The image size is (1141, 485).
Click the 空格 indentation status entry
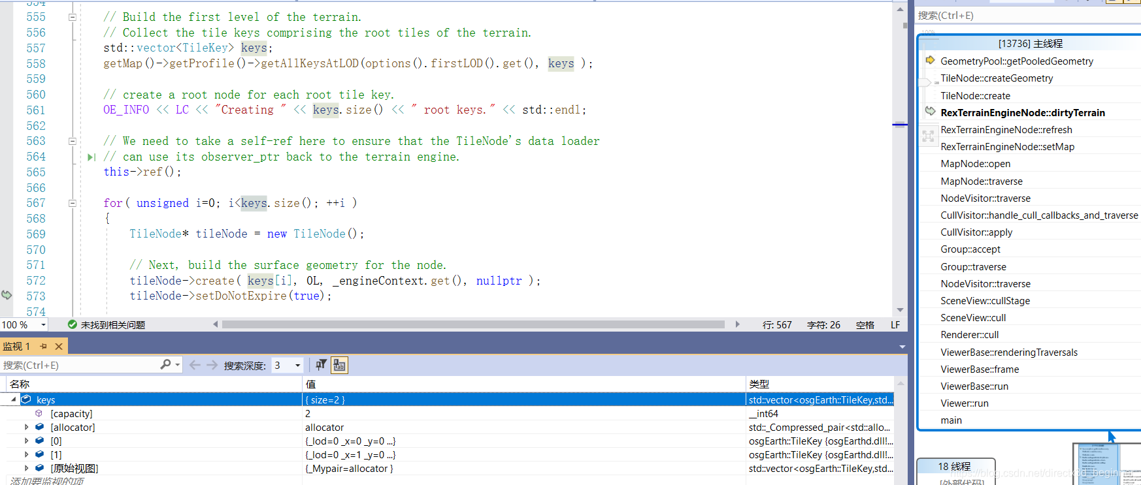pos(865,324)
